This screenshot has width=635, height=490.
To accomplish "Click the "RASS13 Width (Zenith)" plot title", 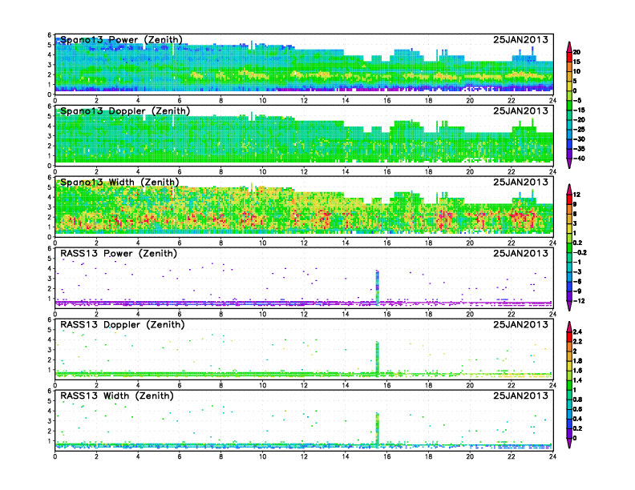I will click(x=119, y=396).
